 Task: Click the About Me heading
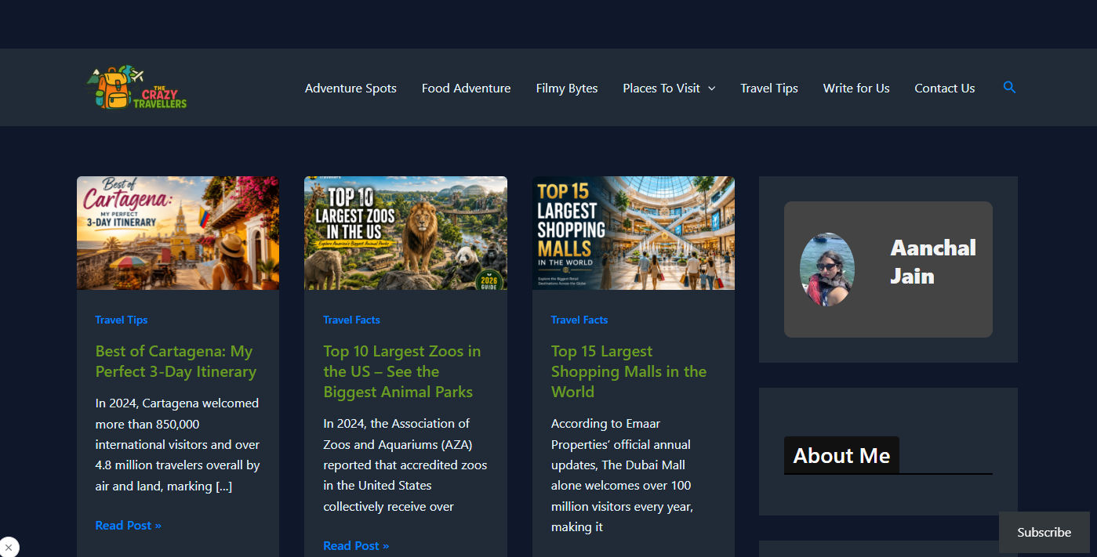[841, 456]
